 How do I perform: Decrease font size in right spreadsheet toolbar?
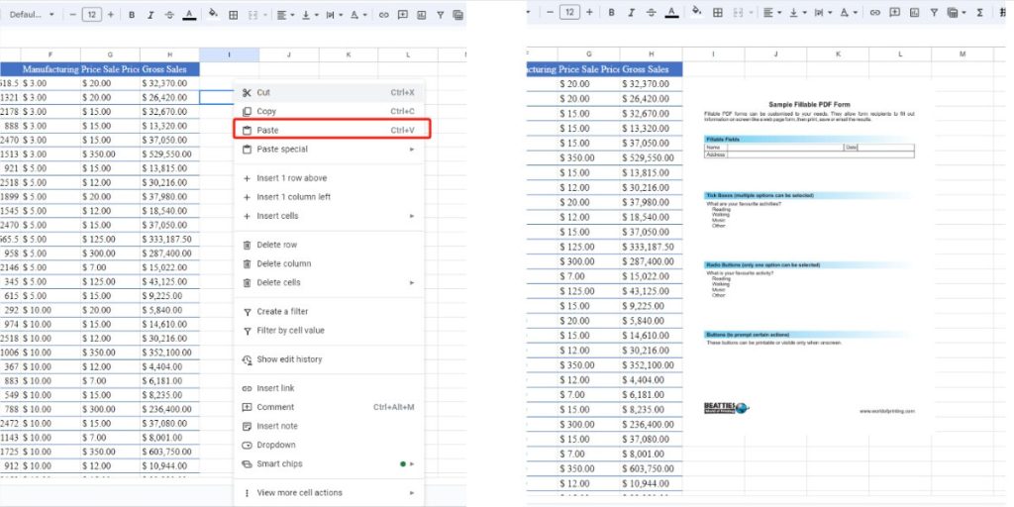click(550, 12)
